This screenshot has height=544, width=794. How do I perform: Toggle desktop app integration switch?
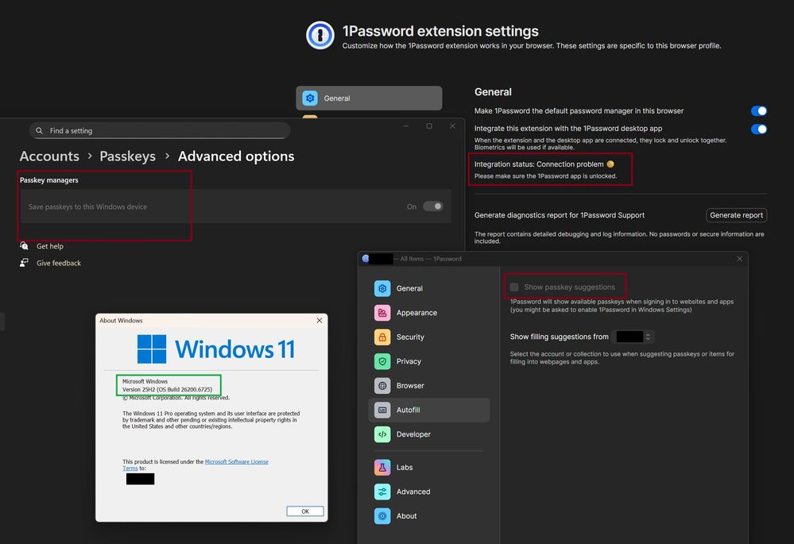click(758, 129)
